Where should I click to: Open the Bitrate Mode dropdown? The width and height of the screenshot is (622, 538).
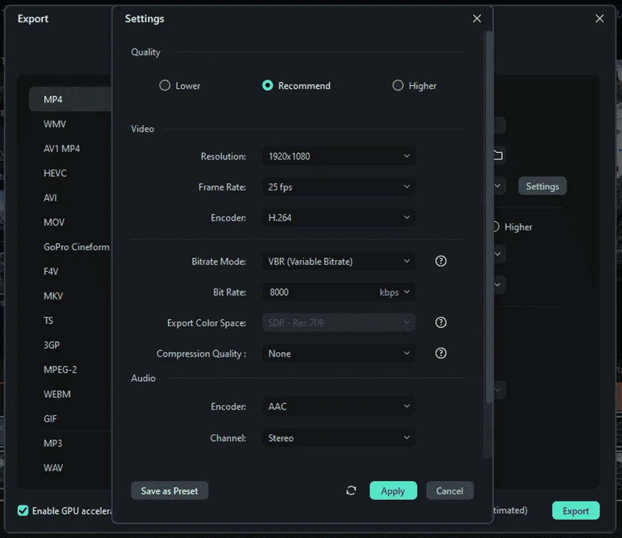pos(339,261)
